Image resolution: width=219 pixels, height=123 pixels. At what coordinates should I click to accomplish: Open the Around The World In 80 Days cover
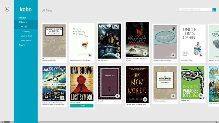(165, 42)
